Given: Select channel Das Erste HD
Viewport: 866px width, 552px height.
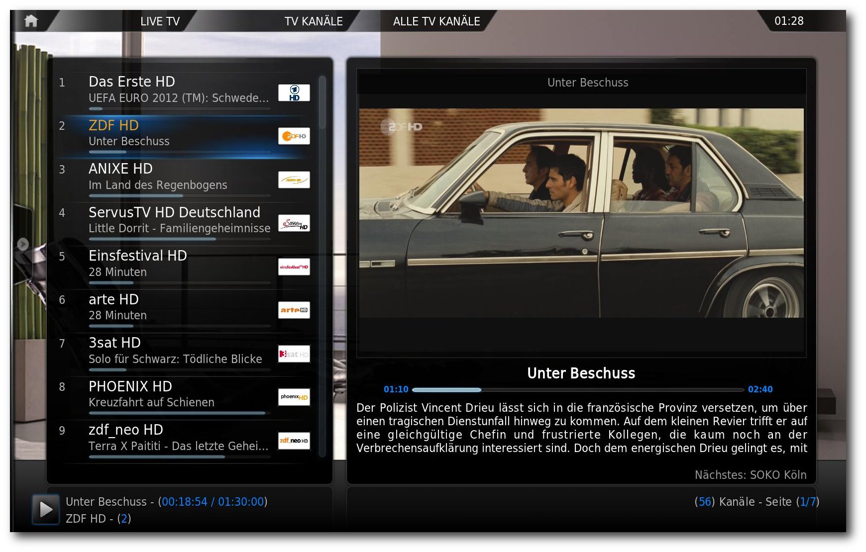Looking at the screenshot, I should [184, 92].
